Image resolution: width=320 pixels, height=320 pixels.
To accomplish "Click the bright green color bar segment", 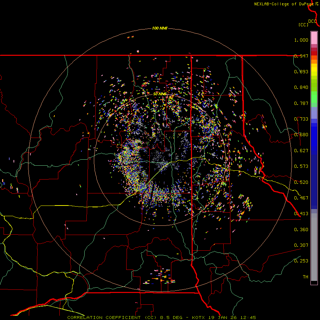I will (314, 97).
